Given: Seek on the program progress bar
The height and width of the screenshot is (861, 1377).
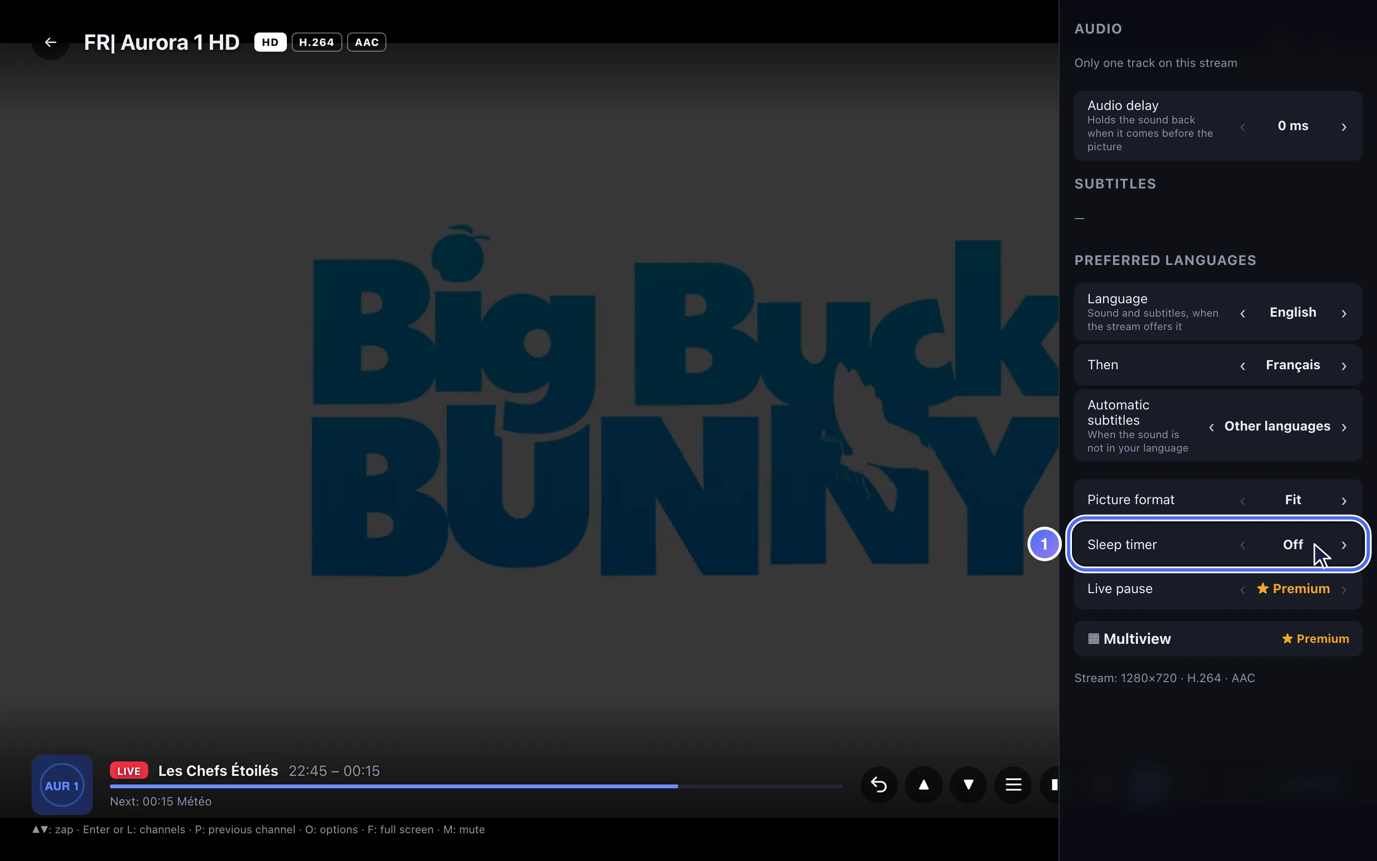Looking at the screenshot, I should pos(476,786).
